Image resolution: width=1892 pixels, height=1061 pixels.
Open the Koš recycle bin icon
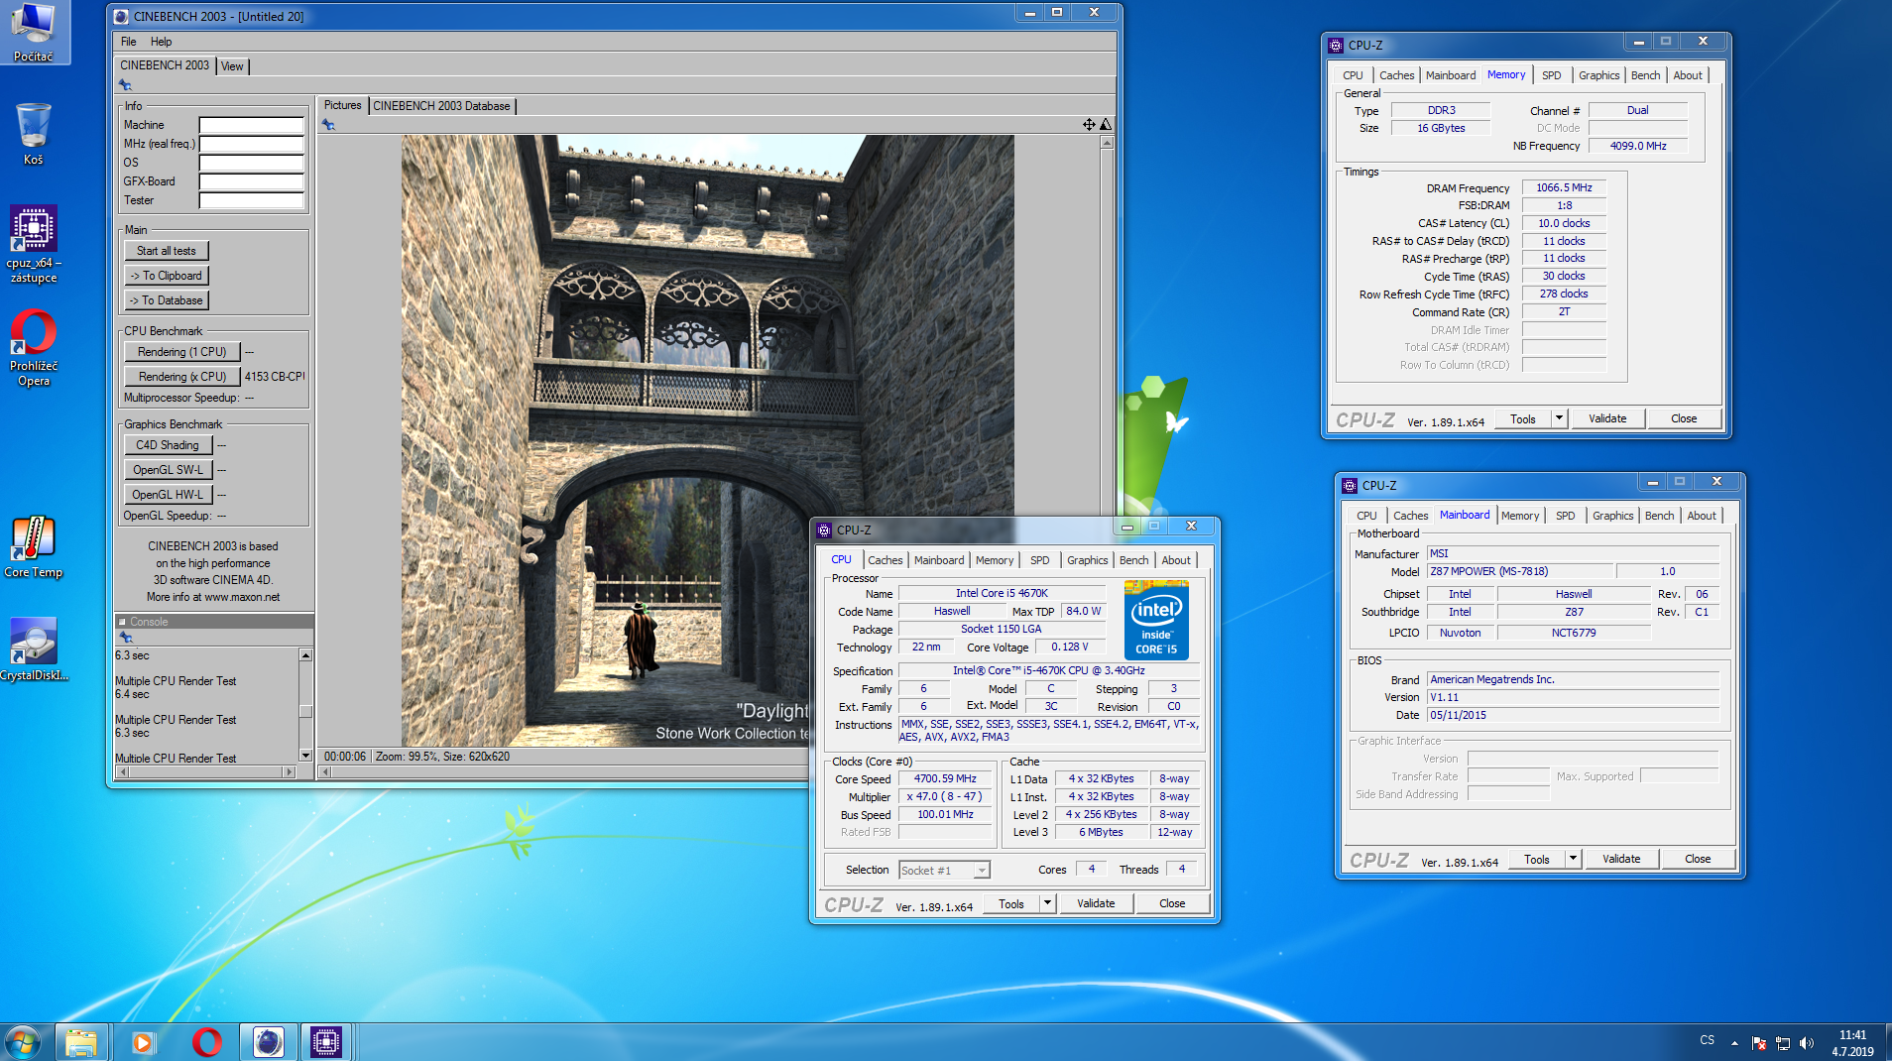[x=34, y=134]
